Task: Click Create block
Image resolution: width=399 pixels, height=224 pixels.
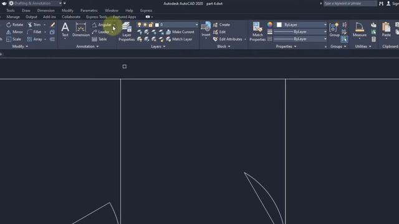Action: pos(221,25)
